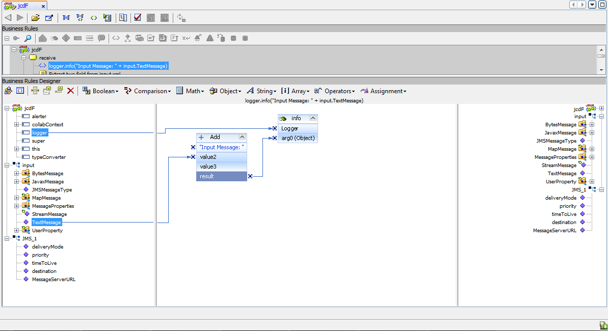Click the Back arrow in main toolbar

[x=8, y=18]
